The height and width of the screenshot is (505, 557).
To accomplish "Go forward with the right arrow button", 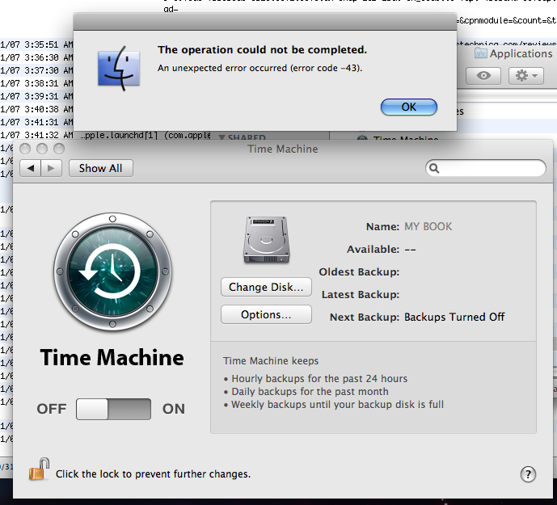I will (52, 168).
